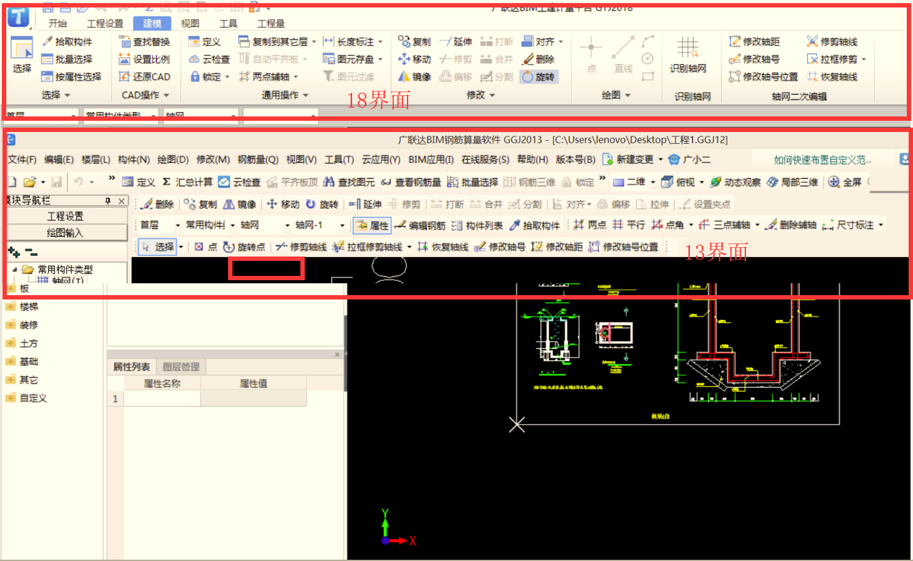Image resolution: width=913 pixels, height=561 pixels.
Task: Click 全屏 in the GGJ2013 toolbar
Action: click(845, 182)
